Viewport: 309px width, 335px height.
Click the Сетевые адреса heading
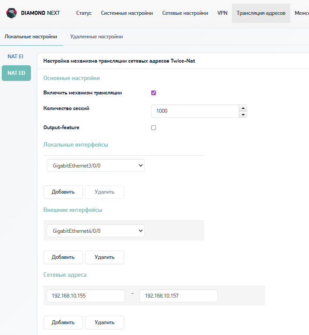pos(65,275)
